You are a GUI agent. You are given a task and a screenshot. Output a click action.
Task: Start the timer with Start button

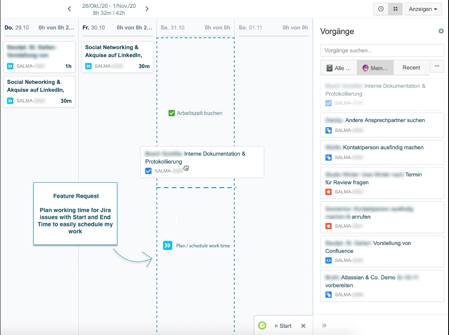tap(283, 326)
